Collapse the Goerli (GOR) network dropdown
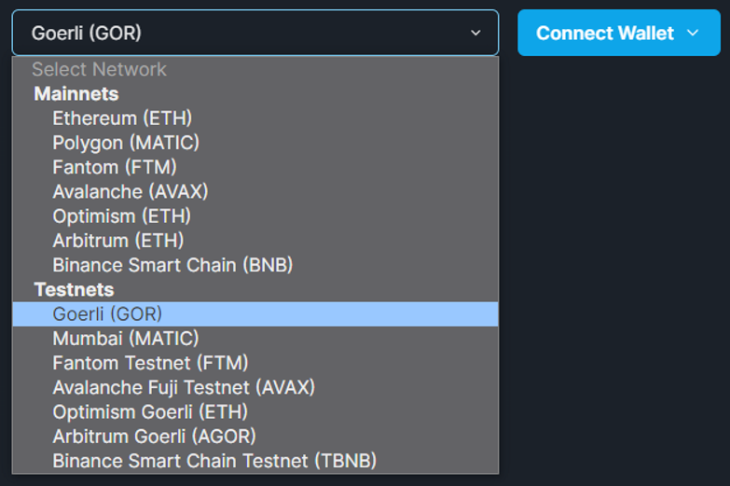The width and height of the screenshot is (730, 486). 255,34
